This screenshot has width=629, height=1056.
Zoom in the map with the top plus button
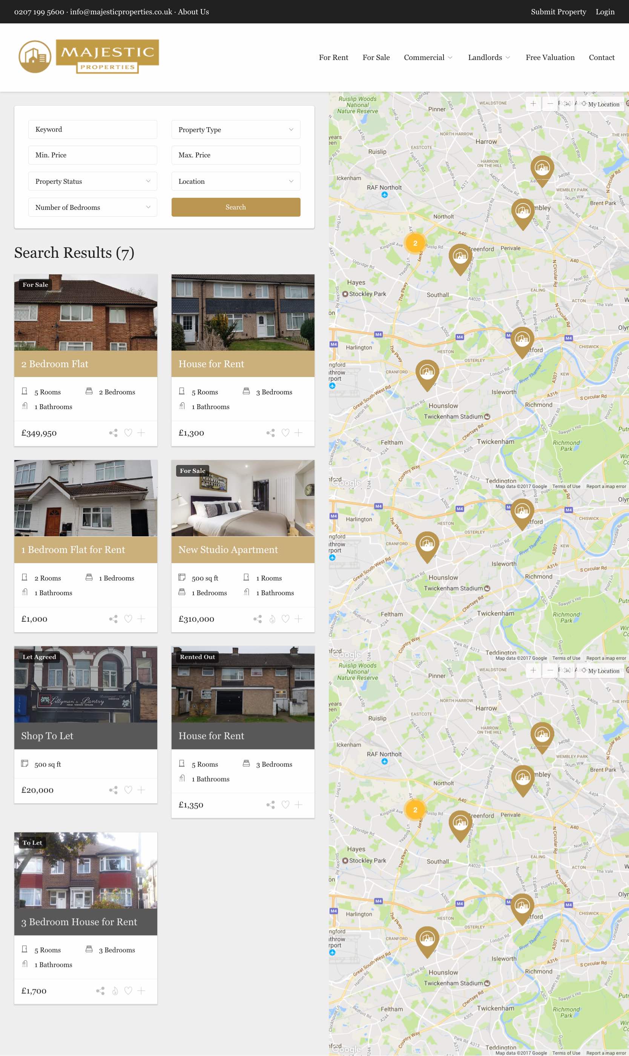click(533, 104)
